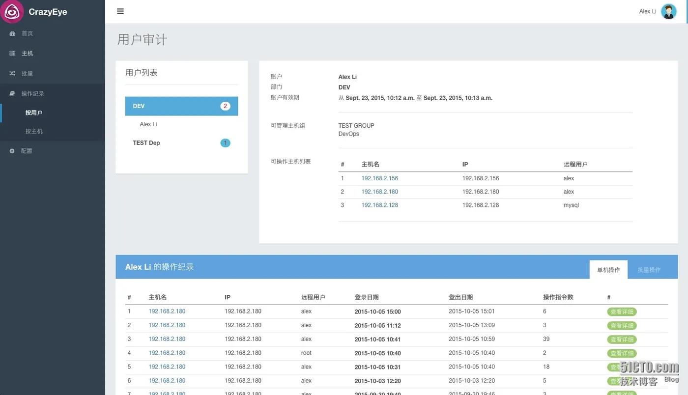Click 查看详细 for root login 10:40
Screen dimensions: 688x395
[622, 353]
